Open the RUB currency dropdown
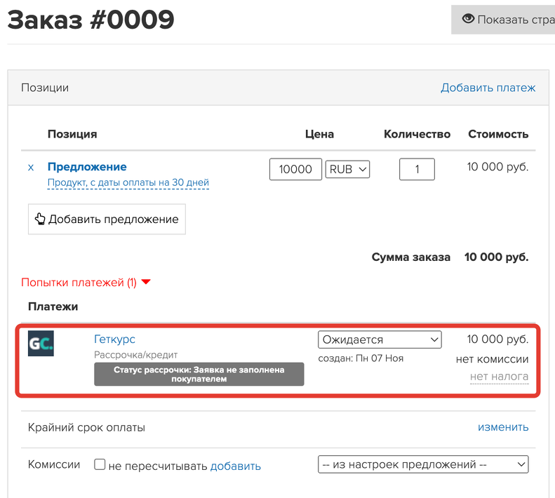Image resolution: width=555 pixels, height=498 pixels. (347, 169)
